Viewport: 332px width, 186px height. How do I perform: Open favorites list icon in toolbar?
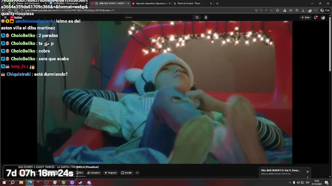click(290, 10)
